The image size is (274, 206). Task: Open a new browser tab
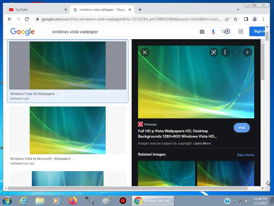pyautogui.click(x=140, y=10)
